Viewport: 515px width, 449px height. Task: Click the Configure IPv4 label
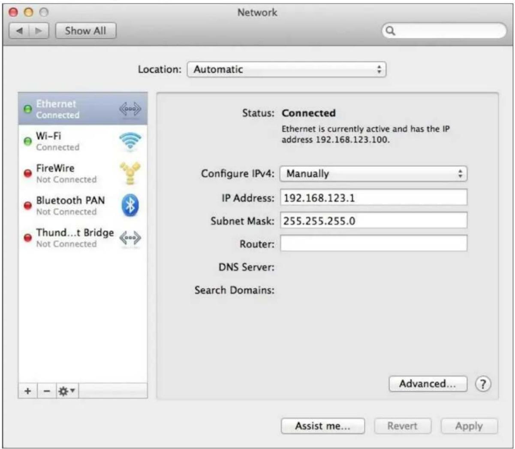238,174
